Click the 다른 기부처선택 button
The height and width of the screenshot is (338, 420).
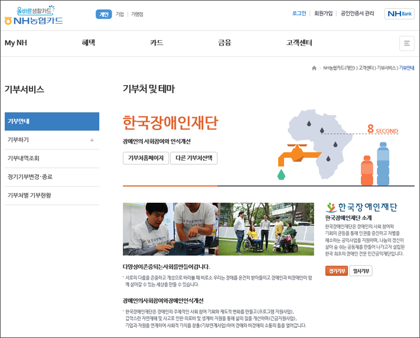pyautogui.click(x=194, y=158)
